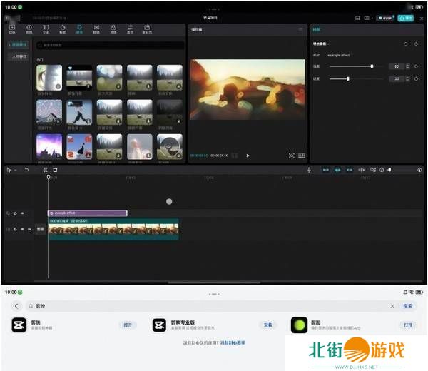Click the 剪映 app icon in search results
The width and height of the screenshot is (428, 371).
(x=19, y=325)
